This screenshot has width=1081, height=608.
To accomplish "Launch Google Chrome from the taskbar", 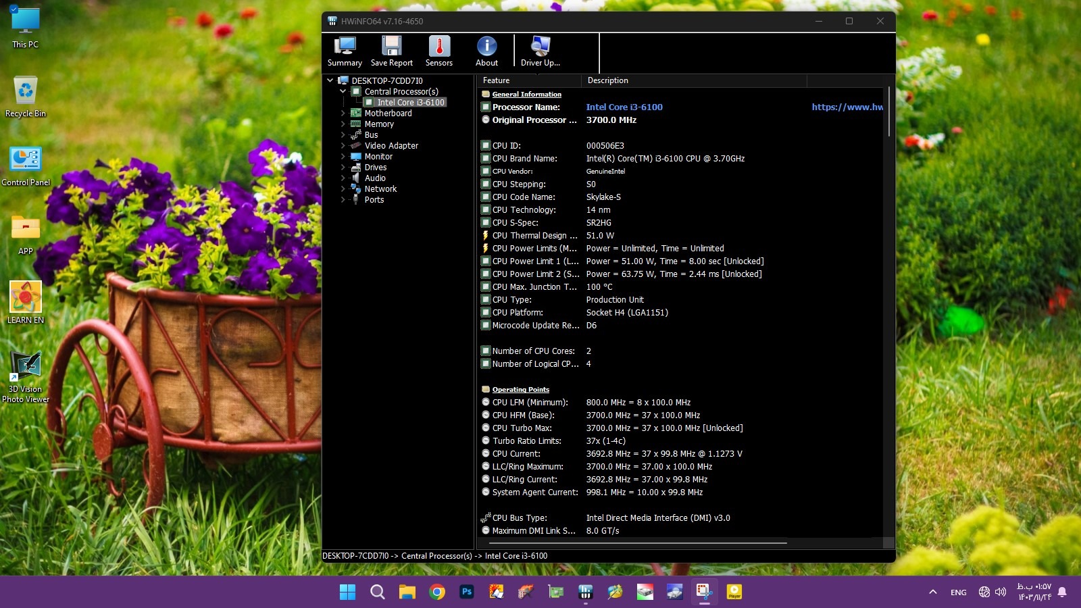I will (x=437, y=592).
